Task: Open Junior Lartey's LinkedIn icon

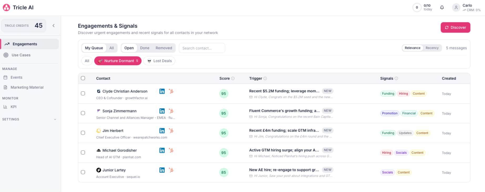Action: 162,170
